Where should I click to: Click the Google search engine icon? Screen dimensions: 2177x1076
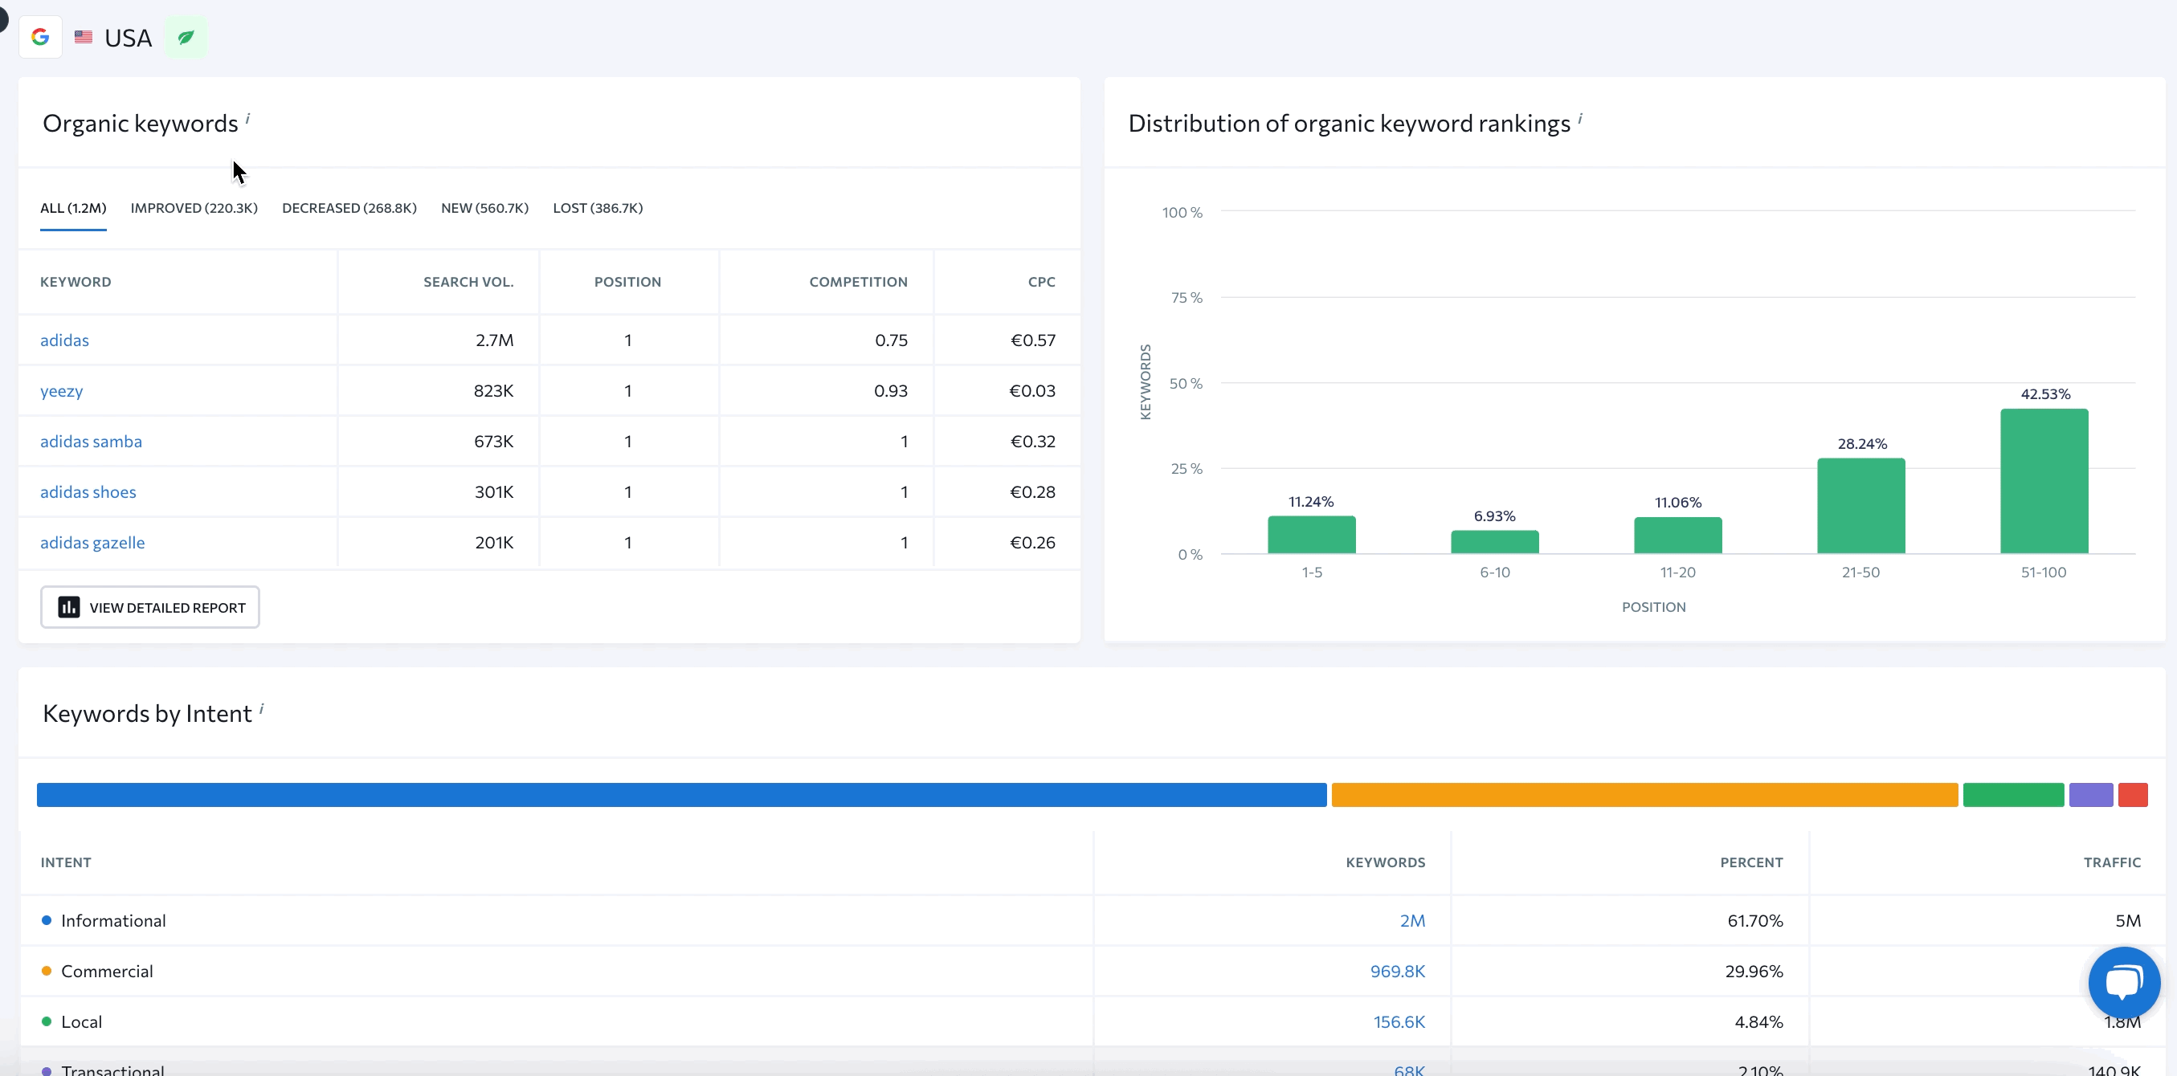pos(39,37)
